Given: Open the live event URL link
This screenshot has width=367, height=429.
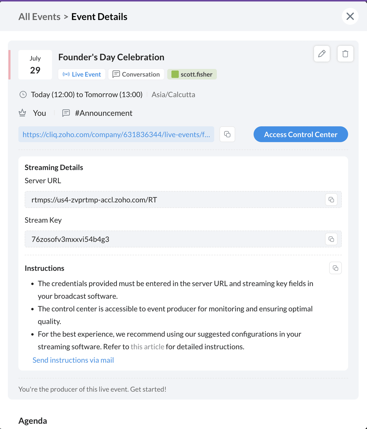Looking at the screenshot, I should pos(116,134).
